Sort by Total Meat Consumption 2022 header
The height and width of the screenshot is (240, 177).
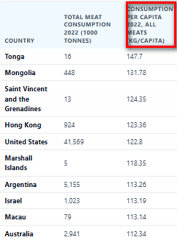point(88,29)
